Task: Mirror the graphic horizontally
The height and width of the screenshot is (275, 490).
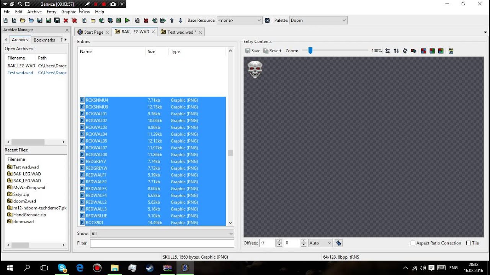Action: [x=387, y=51]
